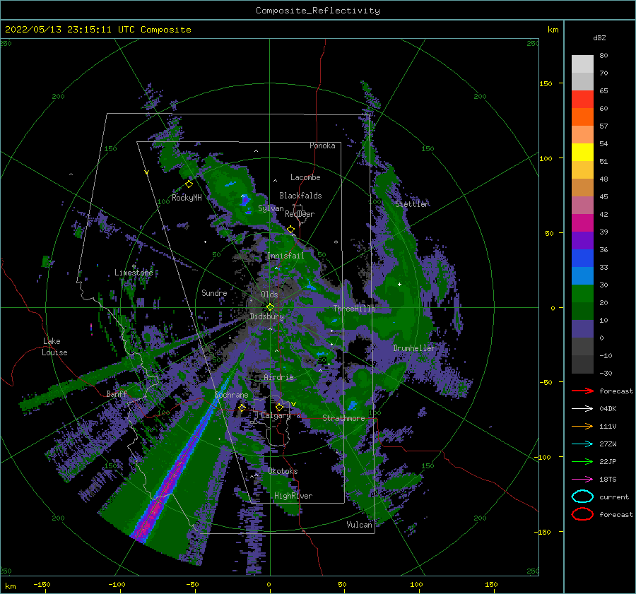
Task: Click the yellow diamond marker below RedDeer
Action: coord(291,230)
